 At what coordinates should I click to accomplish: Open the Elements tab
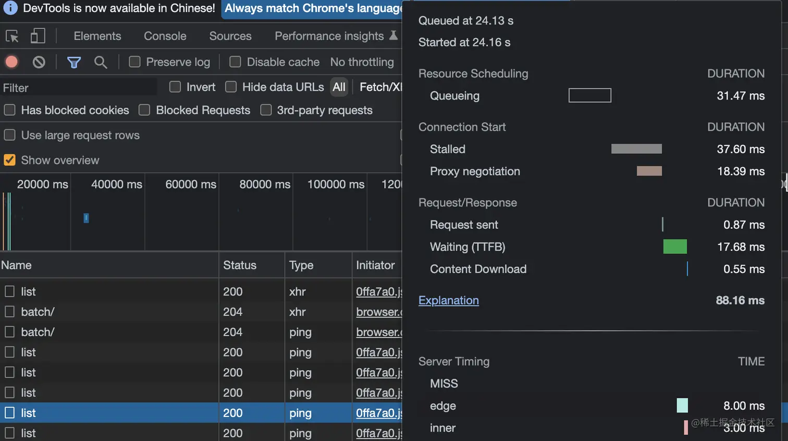click(97, 36)
